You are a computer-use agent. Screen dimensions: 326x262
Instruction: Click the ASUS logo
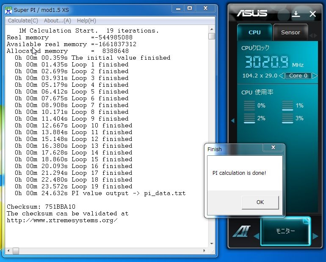pyautogui.click(x=252, y=14)
